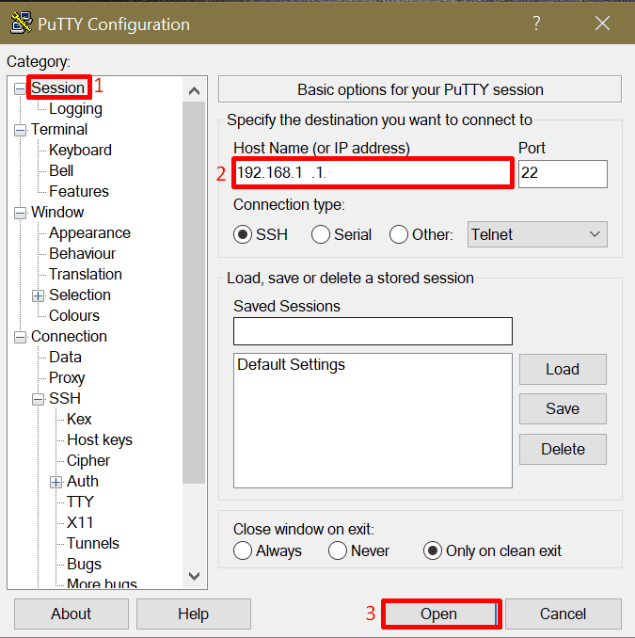
Task: Click category tree scroll down arrow
Action: [194, 576]
